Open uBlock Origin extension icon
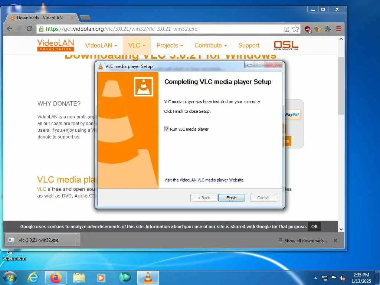Image resolution: width=380 pixels, height=285 pixels. pyautogui.click(x=308, y=29)
